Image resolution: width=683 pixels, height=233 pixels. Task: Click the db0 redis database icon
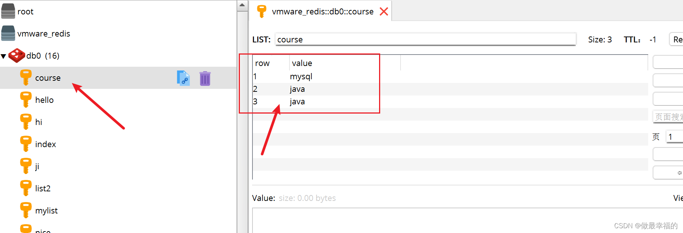pyautogui.click(x=17, y=56)
